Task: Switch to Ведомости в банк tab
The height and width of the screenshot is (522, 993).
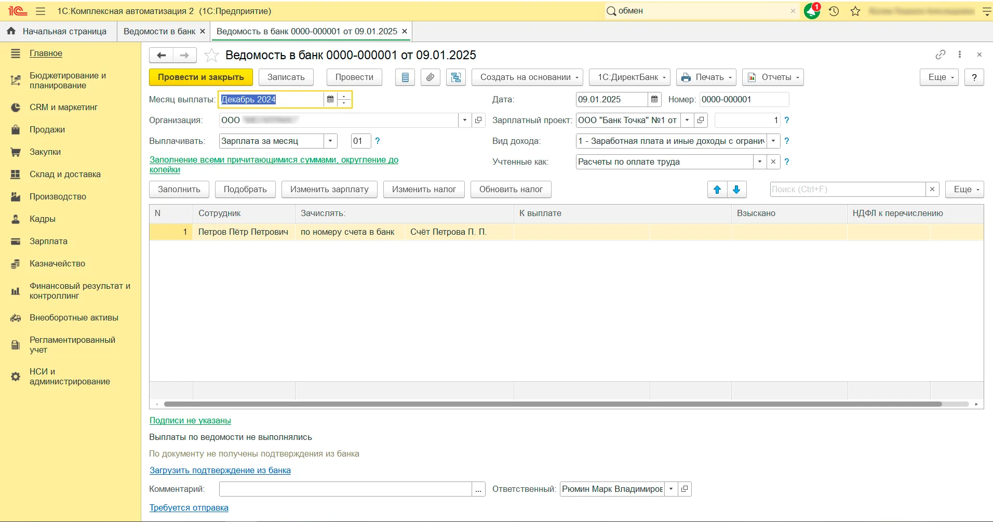Action: point(159,31)
